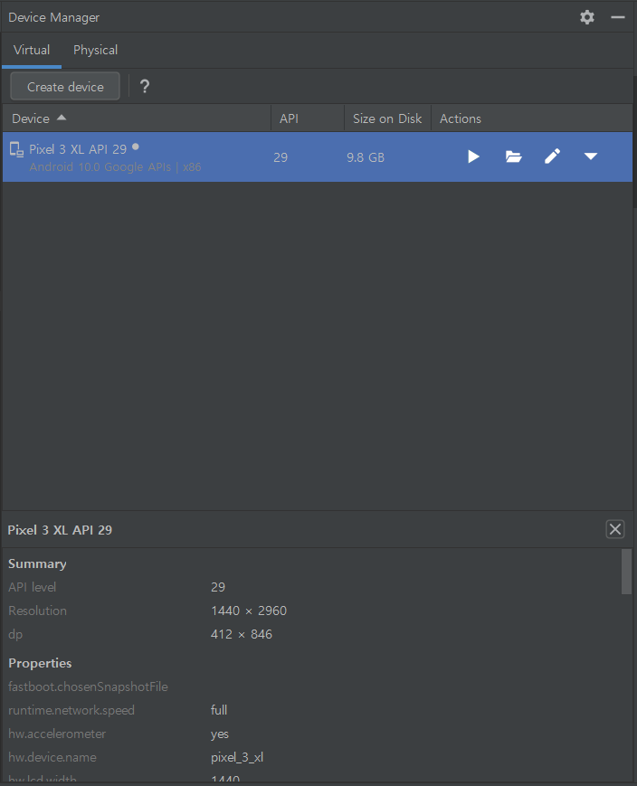Viewport: 637px width, 786px height.
Task: Open Device Manager settings gear
Action: 587,17
